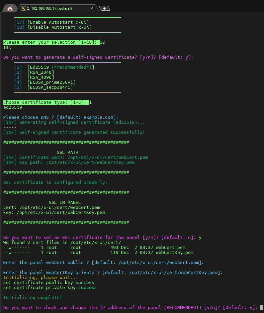Image resolution: width=264 pixels, height=313 pixels.
Task: Click the highlighted 'Please enter your selection' prompt
Action: [x=51, y=42]
